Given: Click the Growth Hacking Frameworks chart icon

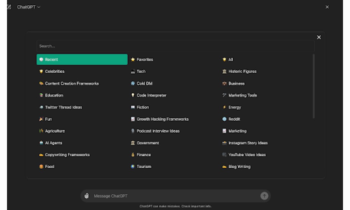Looking at the screenshot, I should 133,119.
